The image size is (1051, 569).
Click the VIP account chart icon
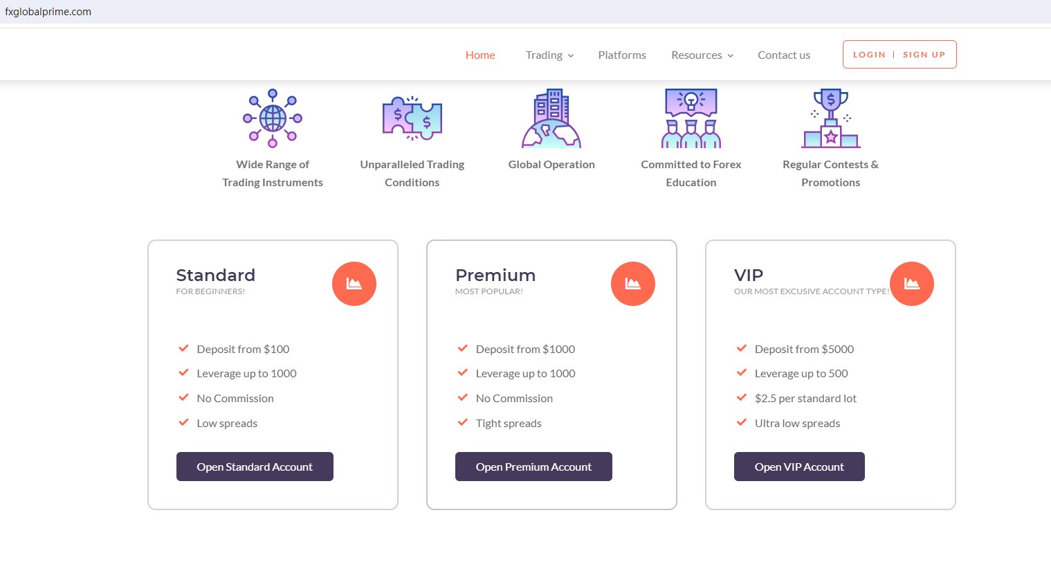click(912, 284)
